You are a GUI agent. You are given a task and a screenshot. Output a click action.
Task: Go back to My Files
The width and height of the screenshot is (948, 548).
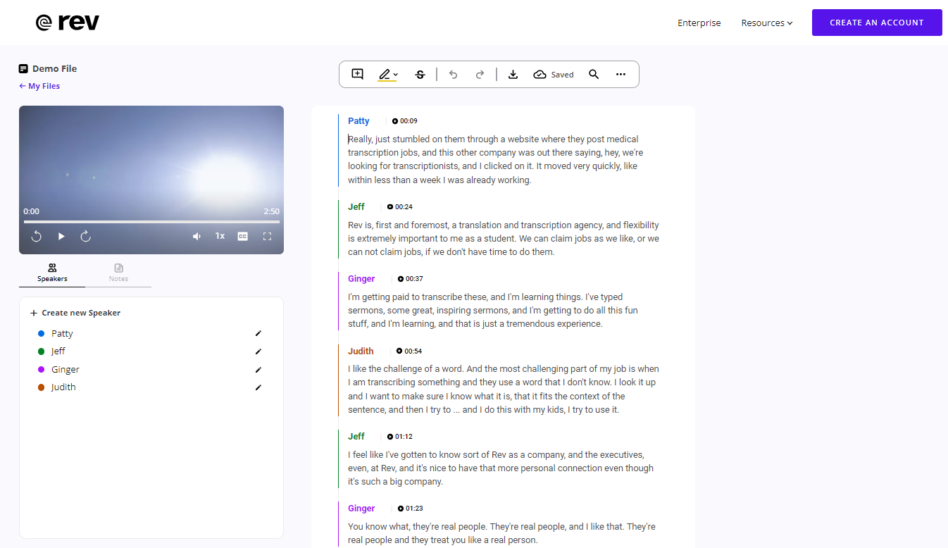[x=39, y=86]
